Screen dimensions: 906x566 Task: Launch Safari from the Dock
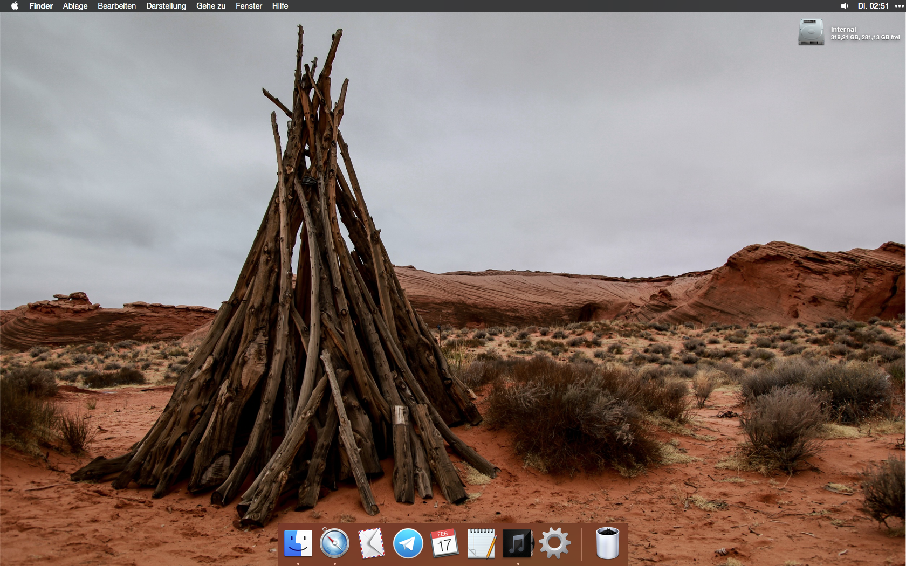pyautogui.click(x=334, y=543)
